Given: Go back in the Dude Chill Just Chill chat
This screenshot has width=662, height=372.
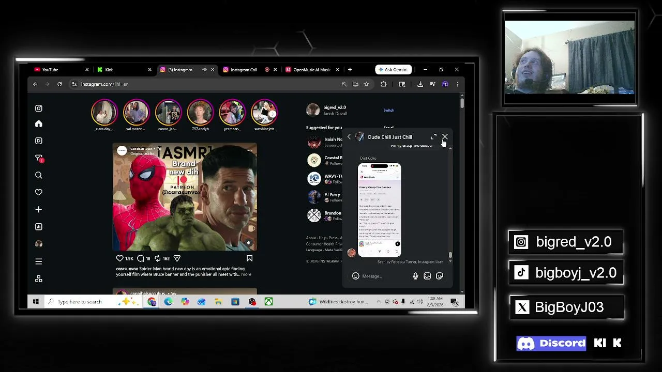Looking at the screenshot, I should [349, 137].
